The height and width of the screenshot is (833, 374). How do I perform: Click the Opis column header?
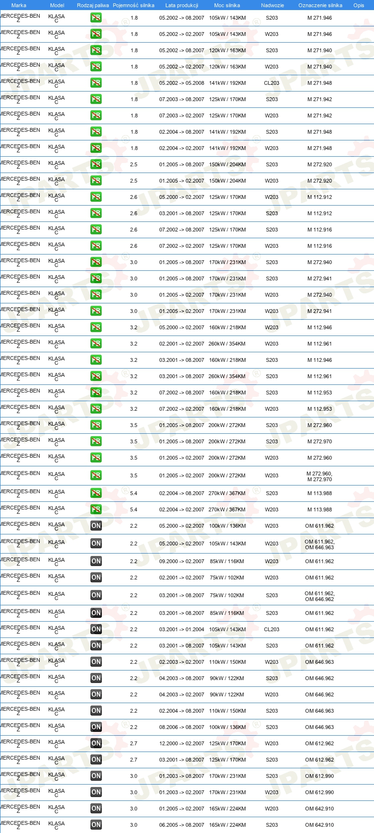click(x=359, y=5)
